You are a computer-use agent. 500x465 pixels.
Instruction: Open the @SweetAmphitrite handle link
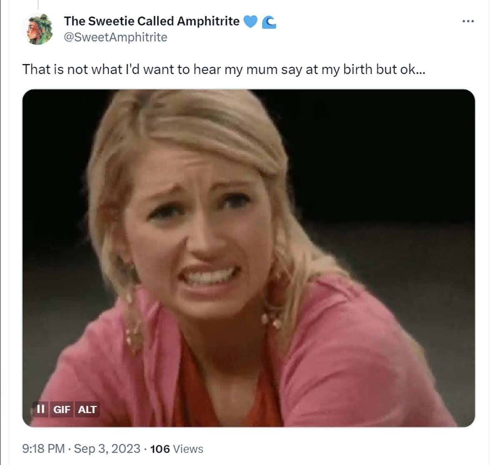tap(115, 37)
